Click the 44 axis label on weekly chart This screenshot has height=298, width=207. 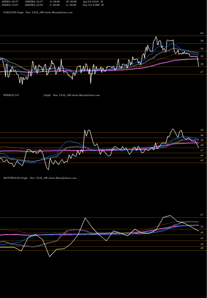(202, 156)
